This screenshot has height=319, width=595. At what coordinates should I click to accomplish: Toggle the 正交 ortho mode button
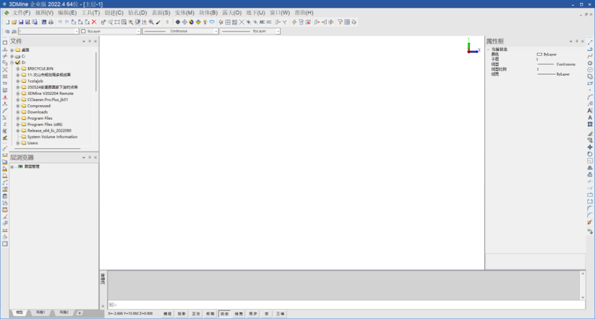196,313
